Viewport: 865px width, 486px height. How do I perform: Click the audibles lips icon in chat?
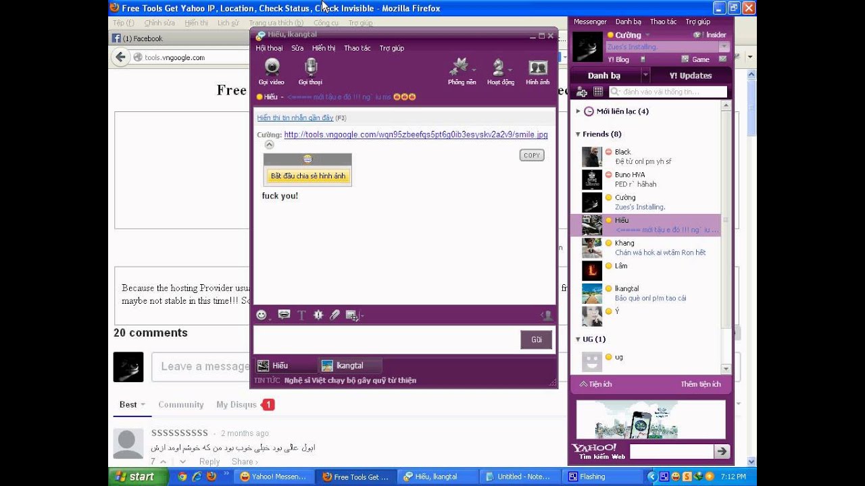(x=284, y=315)
